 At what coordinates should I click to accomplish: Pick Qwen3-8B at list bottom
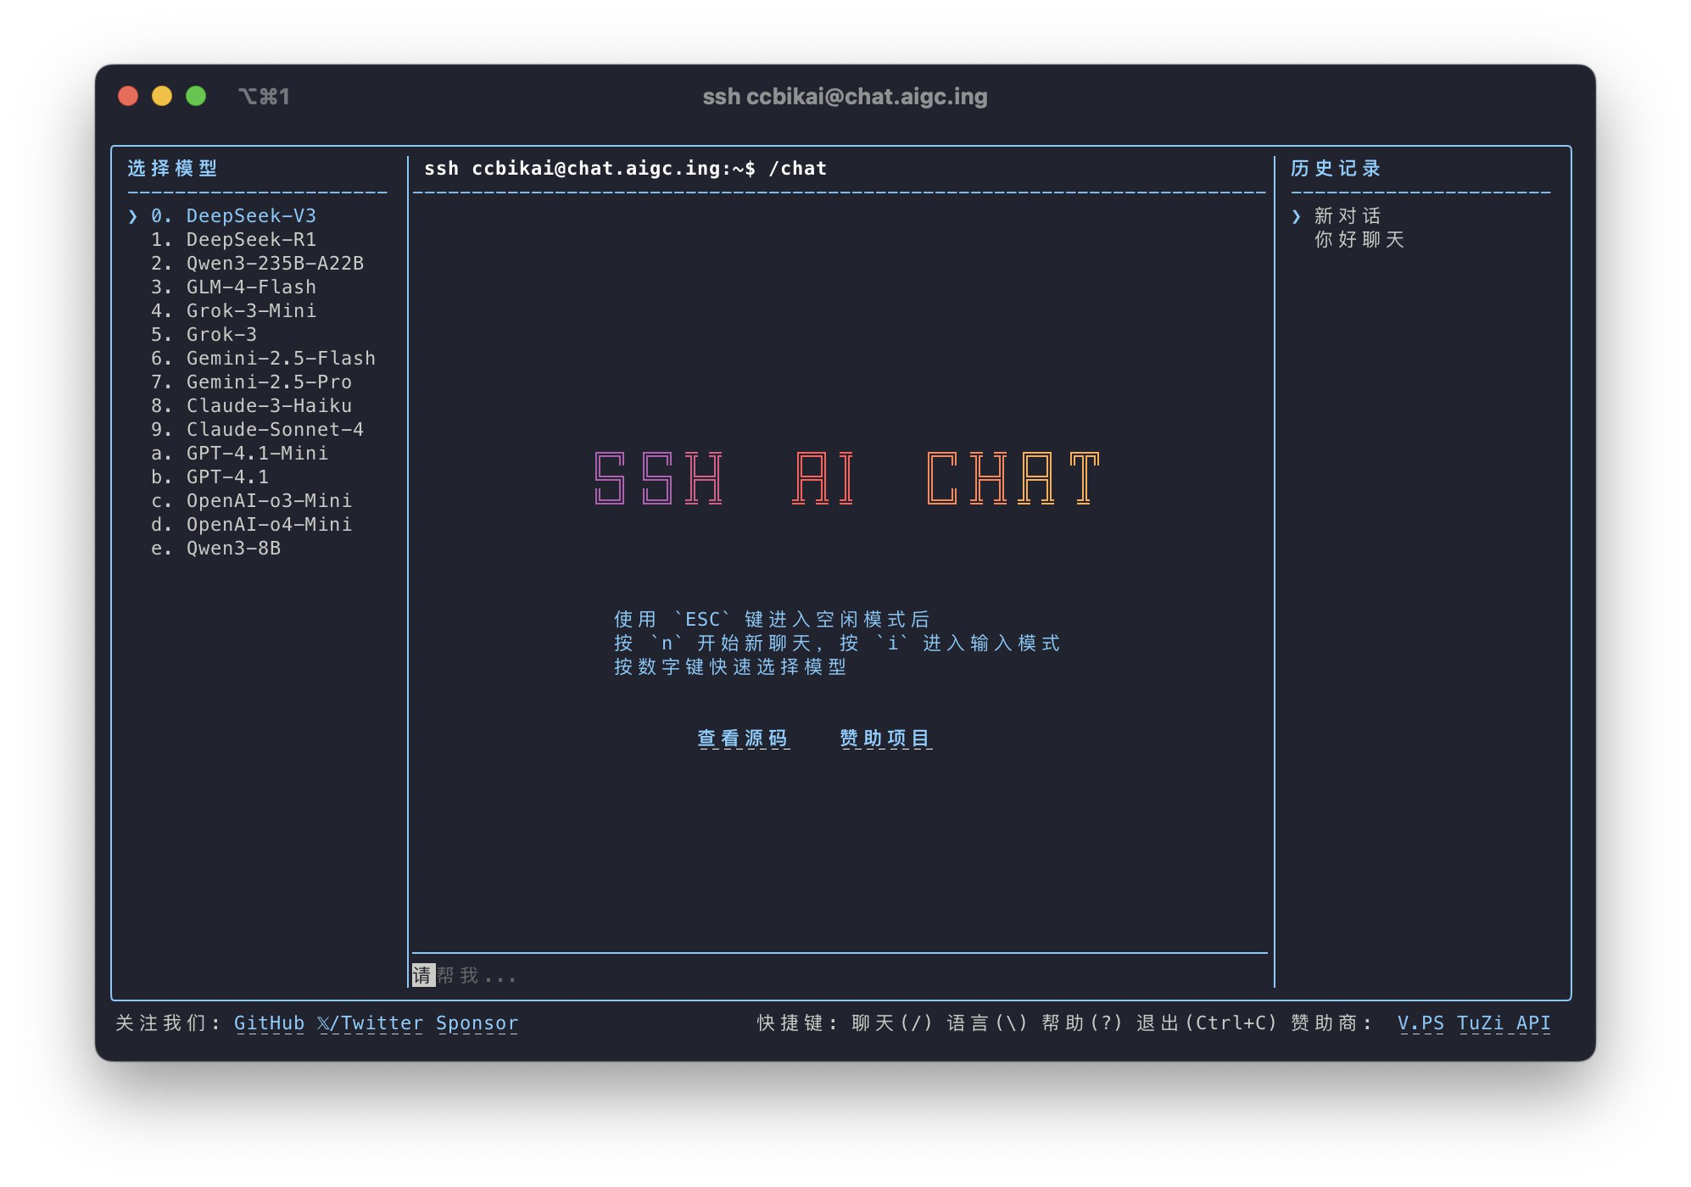tap(232, 549)
